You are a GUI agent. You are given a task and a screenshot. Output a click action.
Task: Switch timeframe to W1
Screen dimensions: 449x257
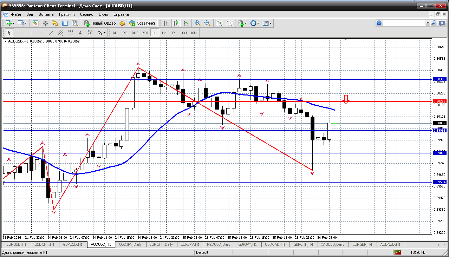pyautogui.click(x=184, y=33)
